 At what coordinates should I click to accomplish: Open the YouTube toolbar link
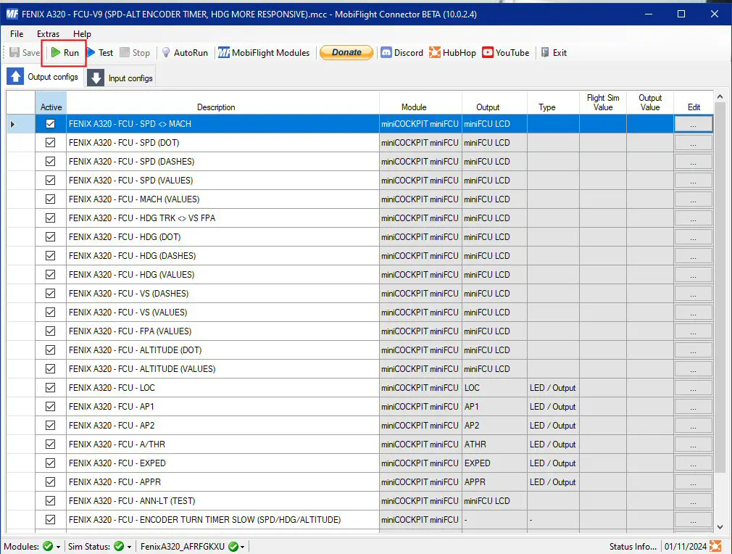(x=506, y=52)
